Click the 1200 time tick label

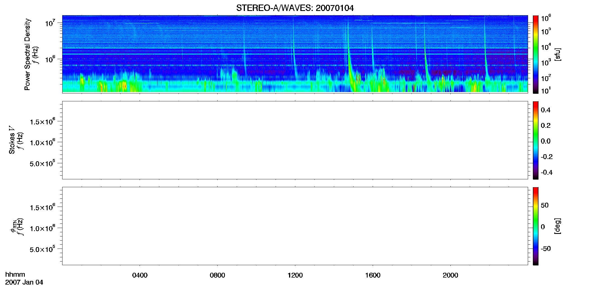tap(295, 275)
